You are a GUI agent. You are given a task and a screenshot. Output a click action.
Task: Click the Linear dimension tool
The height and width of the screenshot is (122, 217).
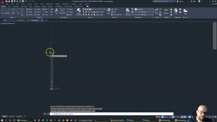(70, 9)
